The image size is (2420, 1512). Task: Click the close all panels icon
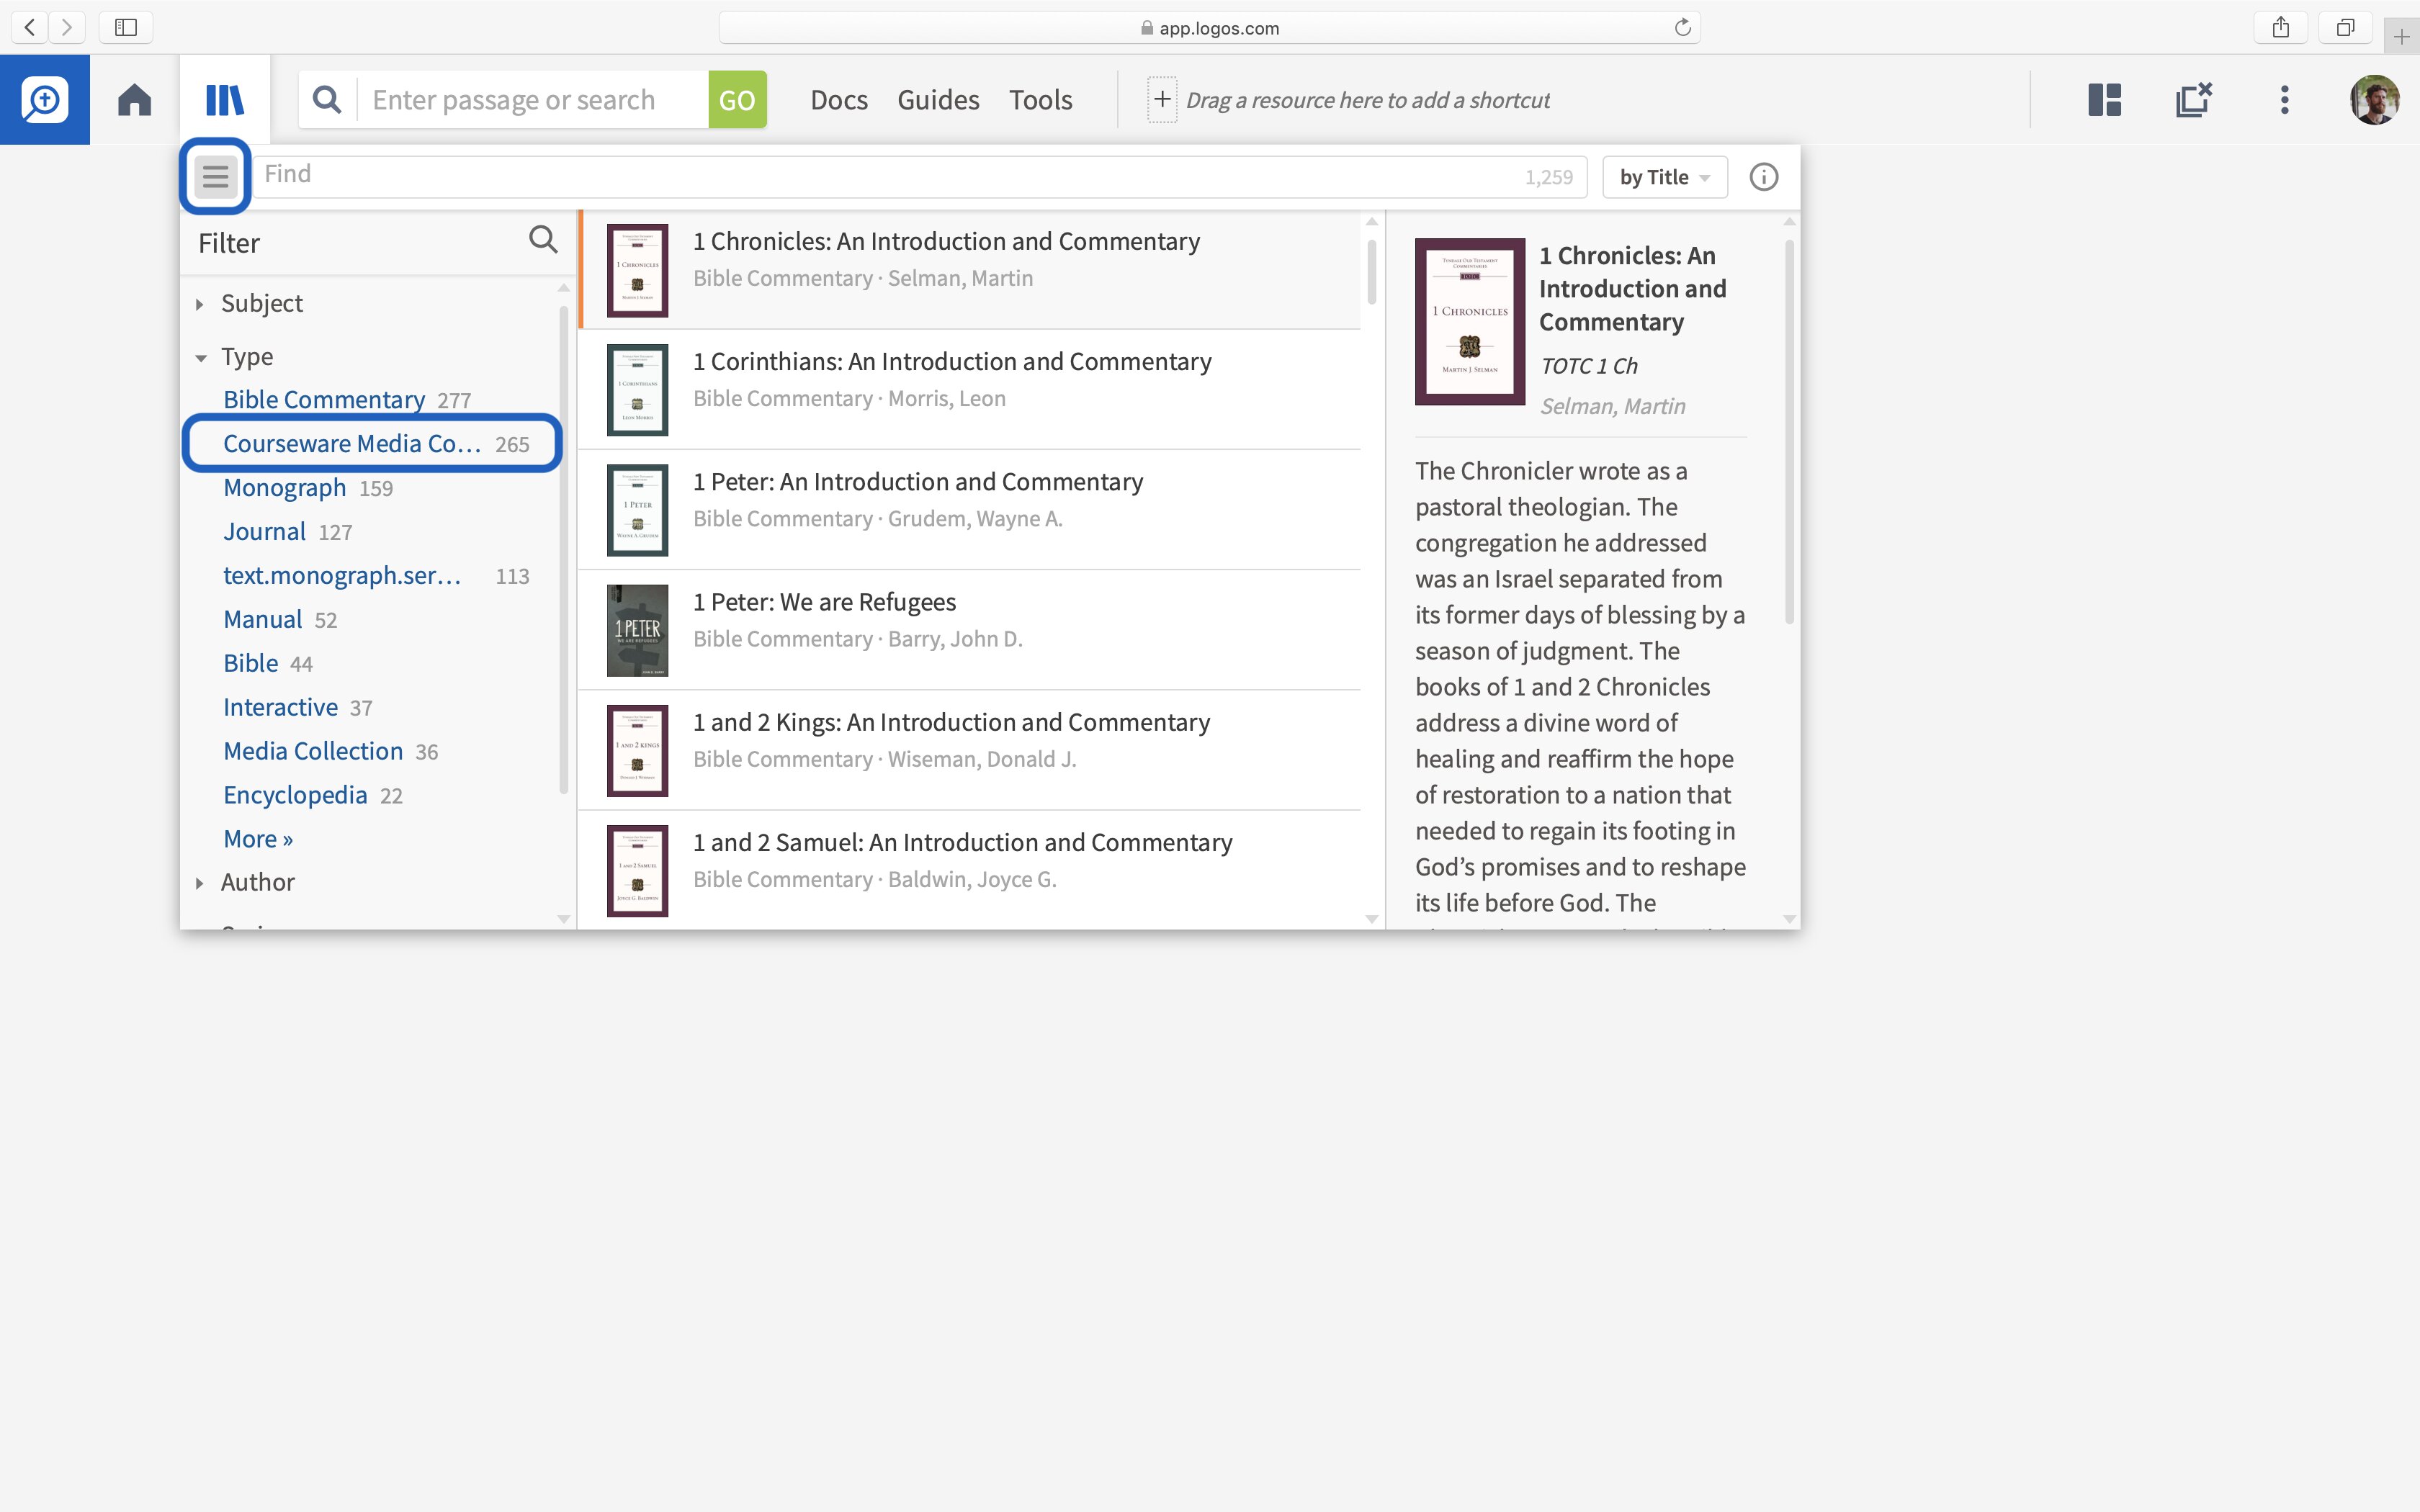click(2194, 100)
